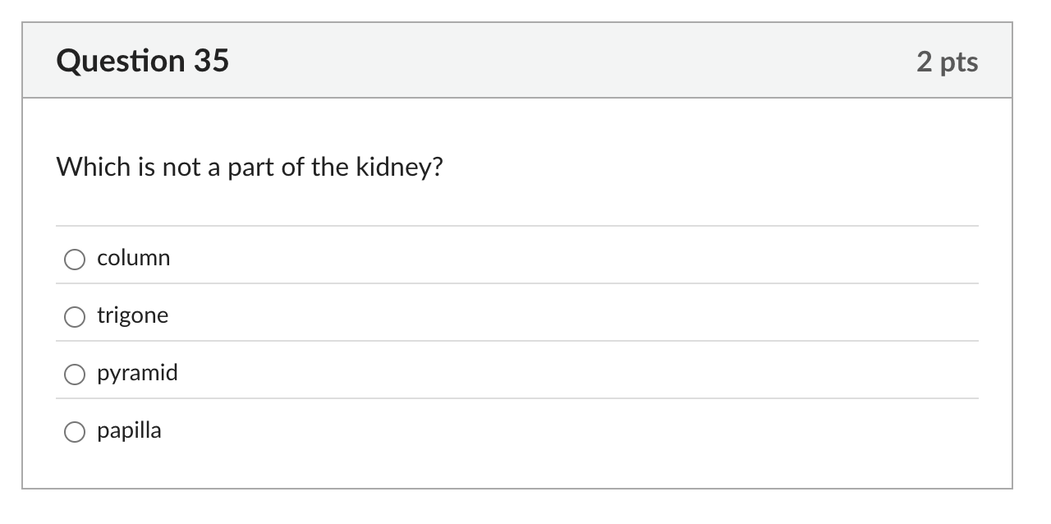
Task: Click the gray question header bar
Action: pyautogui.click(x=517, y=60)
